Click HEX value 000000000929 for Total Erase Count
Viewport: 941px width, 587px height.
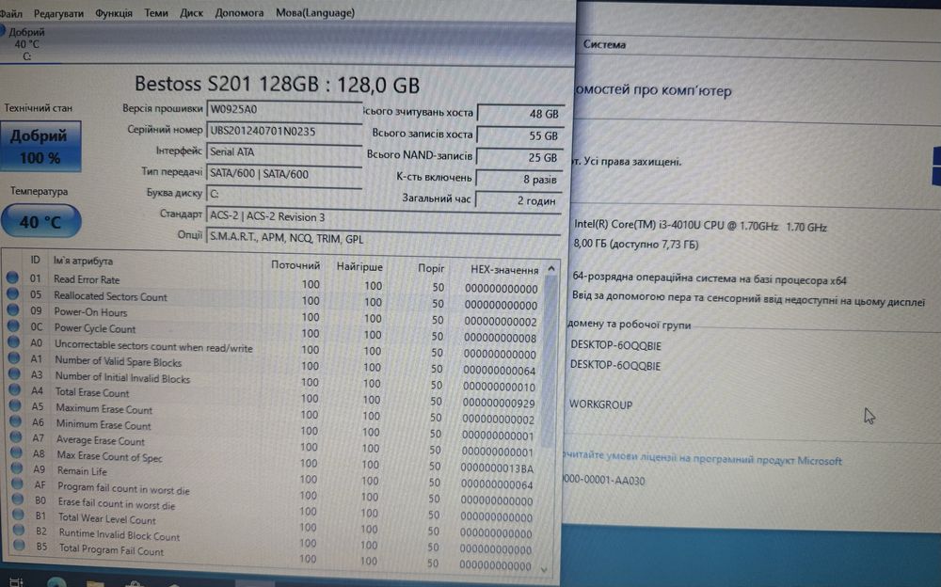[x=499, y=404]
